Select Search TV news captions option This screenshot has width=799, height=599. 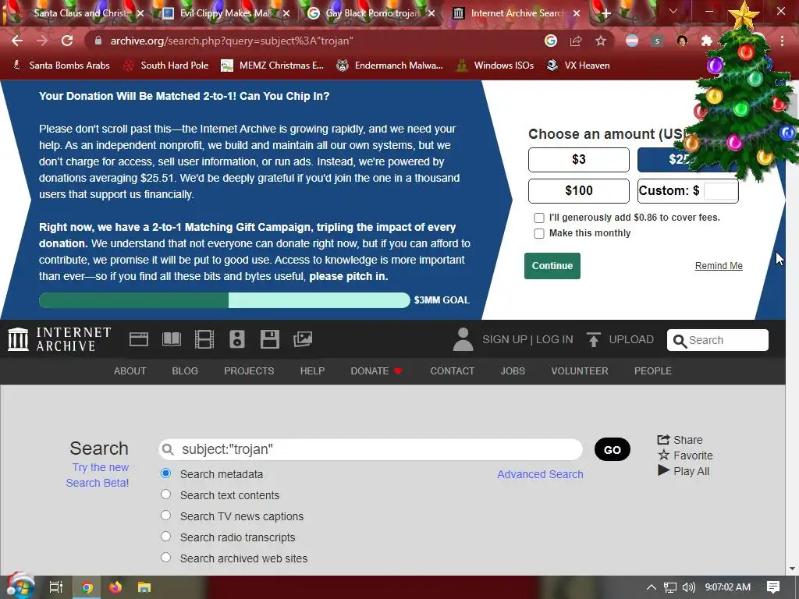coord(165,515)
